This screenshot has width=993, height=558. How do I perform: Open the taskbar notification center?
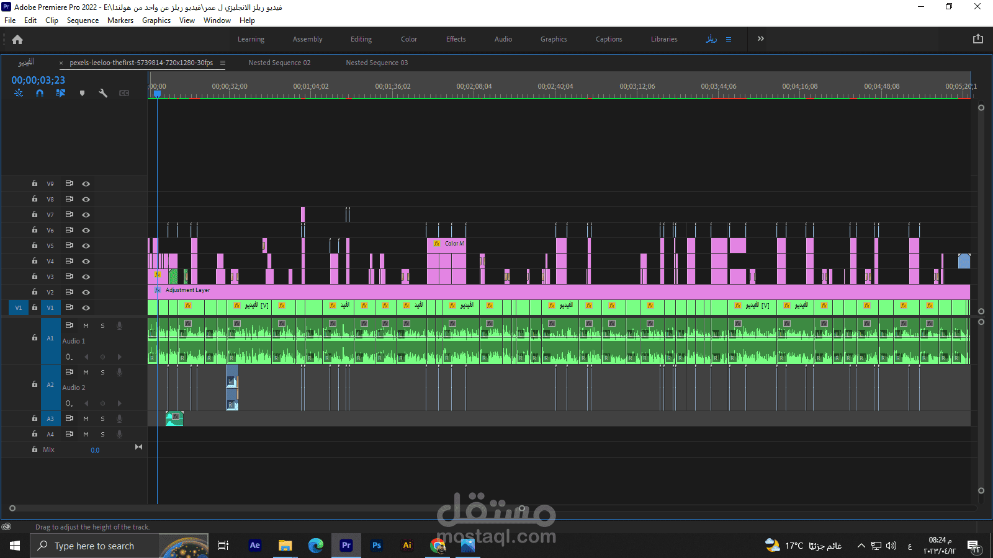[x=973, y=546]
